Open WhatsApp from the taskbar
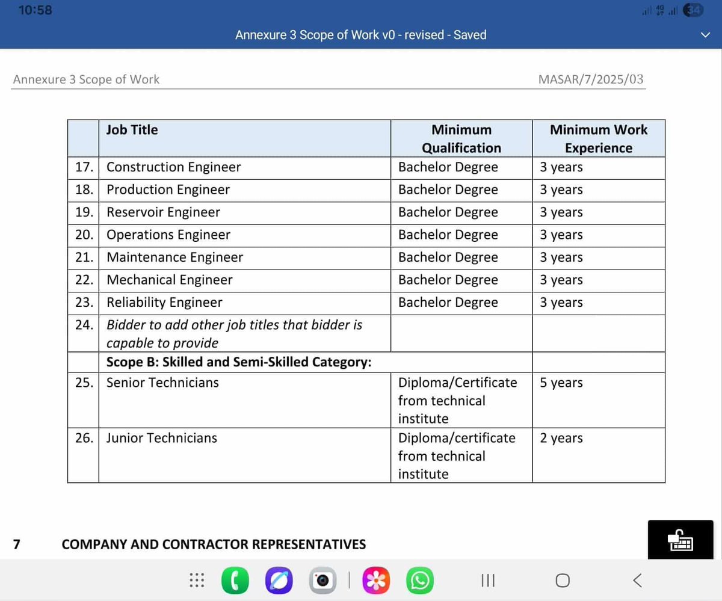The width and height of the screenshot is (722, 601). [419, 580]
